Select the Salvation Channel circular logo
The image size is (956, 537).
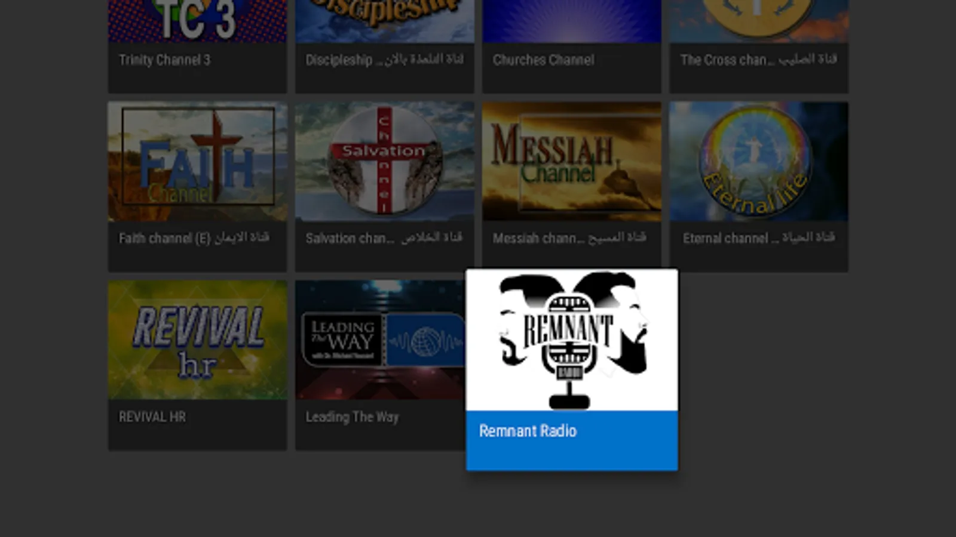click(x=385, y=161)
